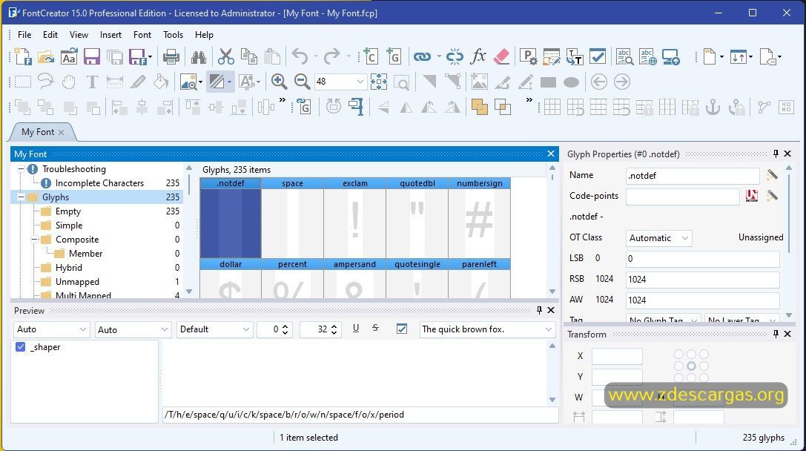Select the pink eraser icon
Image resolution: width=806 pixels, height=451 pixels.
[x=501, y=56]
